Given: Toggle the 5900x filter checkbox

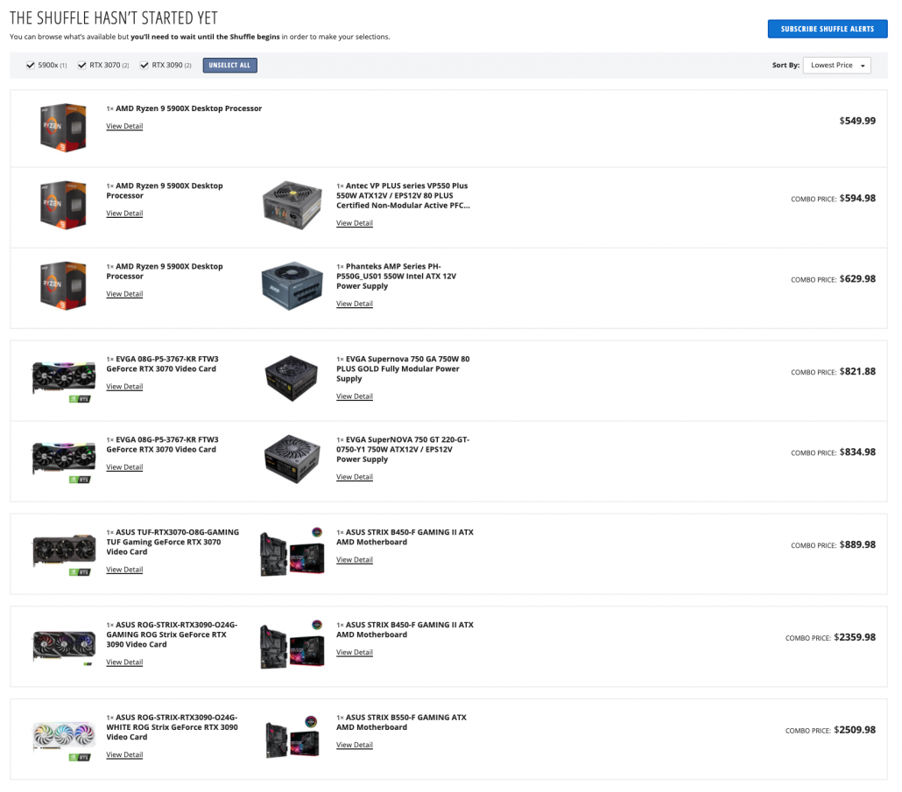Looking at the screenshot, I should [x=31, y=66].
